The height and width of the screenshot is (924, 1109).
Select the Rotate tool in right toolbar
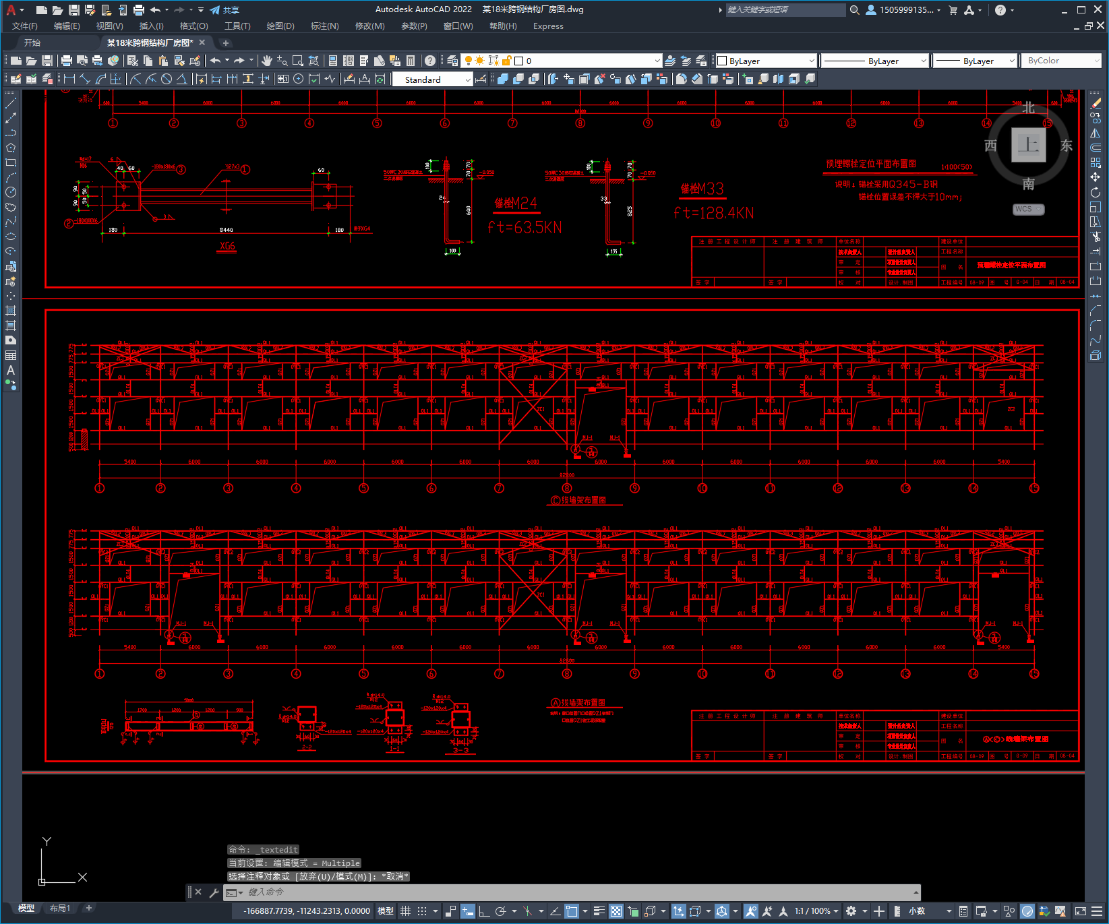coord(1096,192)
